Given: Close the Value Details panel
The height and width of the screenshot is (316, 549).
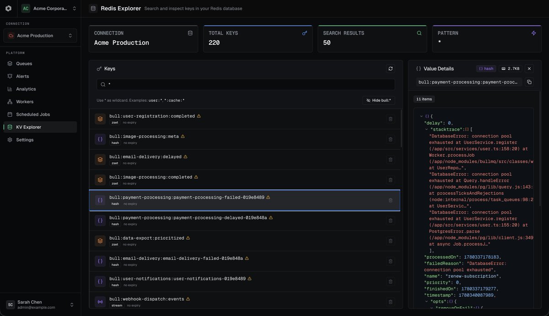Looking at the screenshot, I should (x=529, y=68).
